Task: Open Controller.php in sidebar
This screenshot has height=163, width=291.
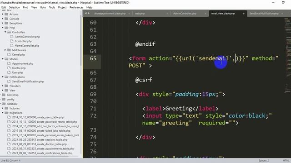Action: tap(23, 41)
